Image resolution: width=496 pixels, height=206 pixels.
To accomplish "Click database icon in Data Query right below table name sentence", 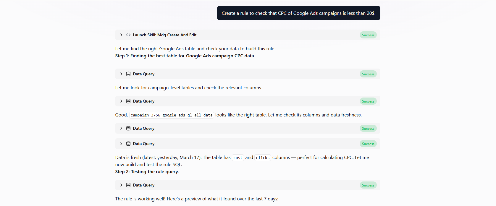I will pyautogui.click(x=128, y=128).
